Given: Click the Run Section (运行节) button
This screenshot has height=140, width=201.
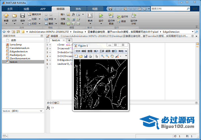Looking at the screenshot, I should point(123,17).
